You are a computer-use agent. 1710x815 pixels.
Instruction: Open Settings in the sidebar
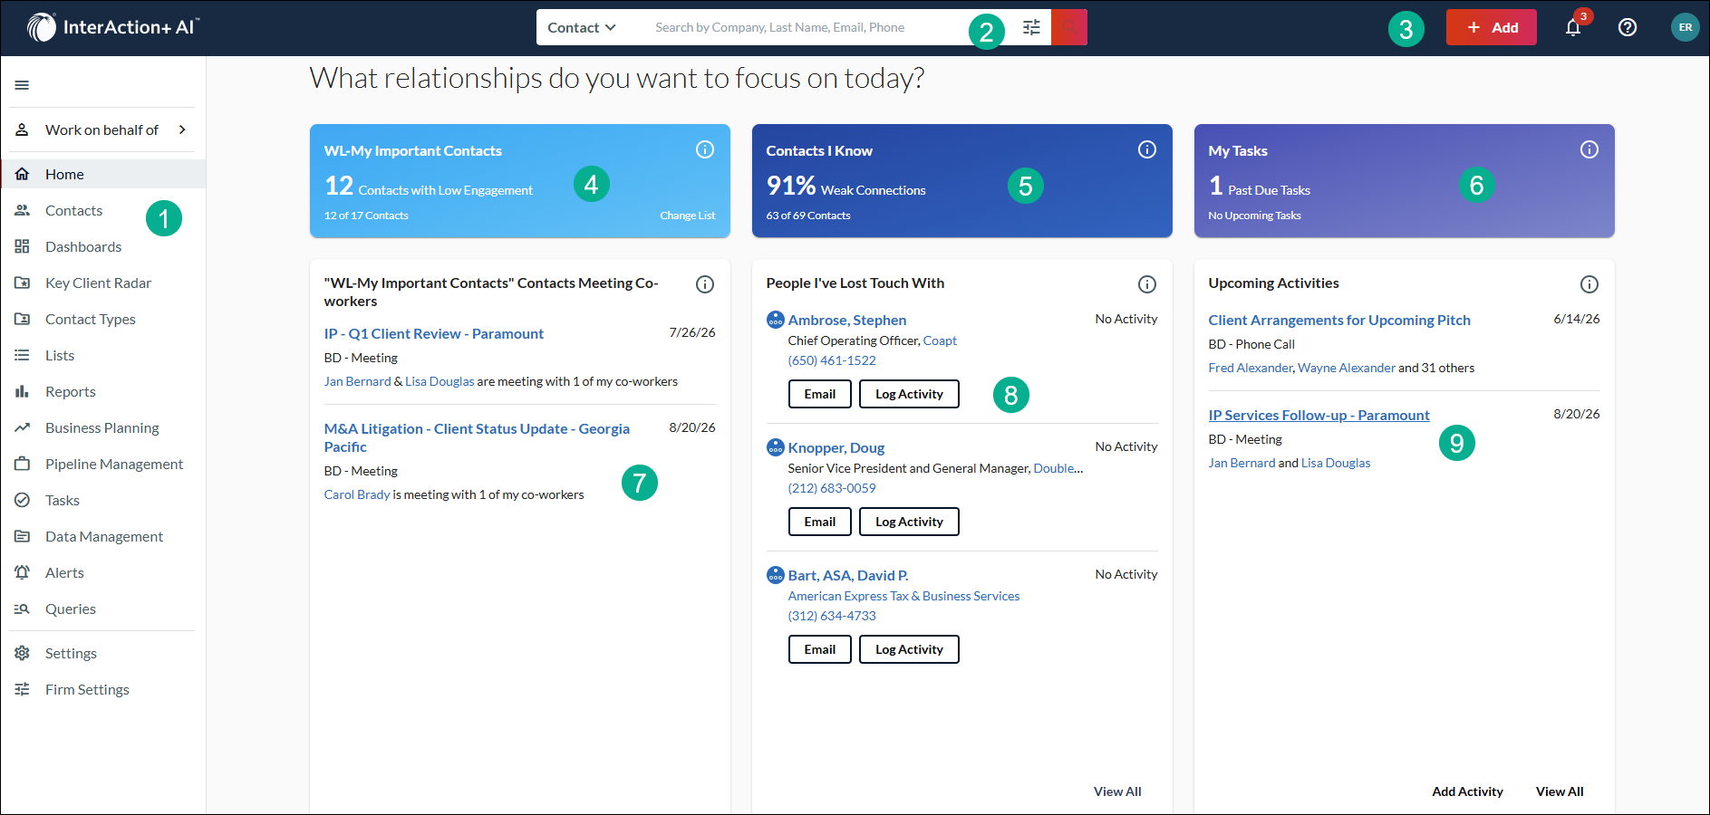click(x=103, y=653)
